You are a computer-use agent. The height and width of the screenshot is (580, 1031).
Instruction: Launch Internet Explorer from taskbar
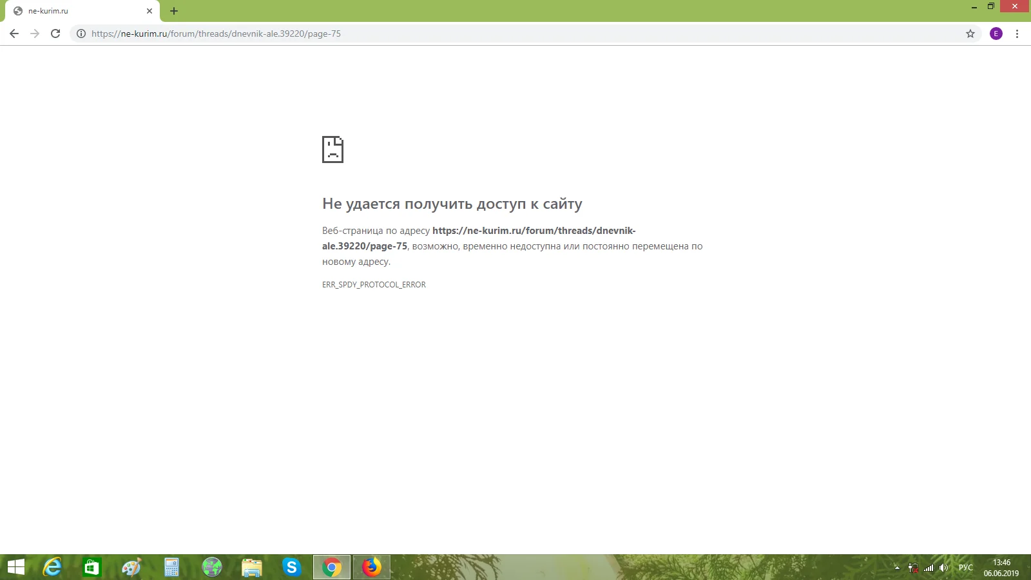point(52,567)
